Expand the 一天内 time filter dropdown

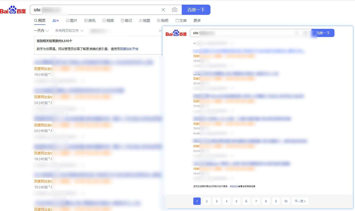[42, 31]
